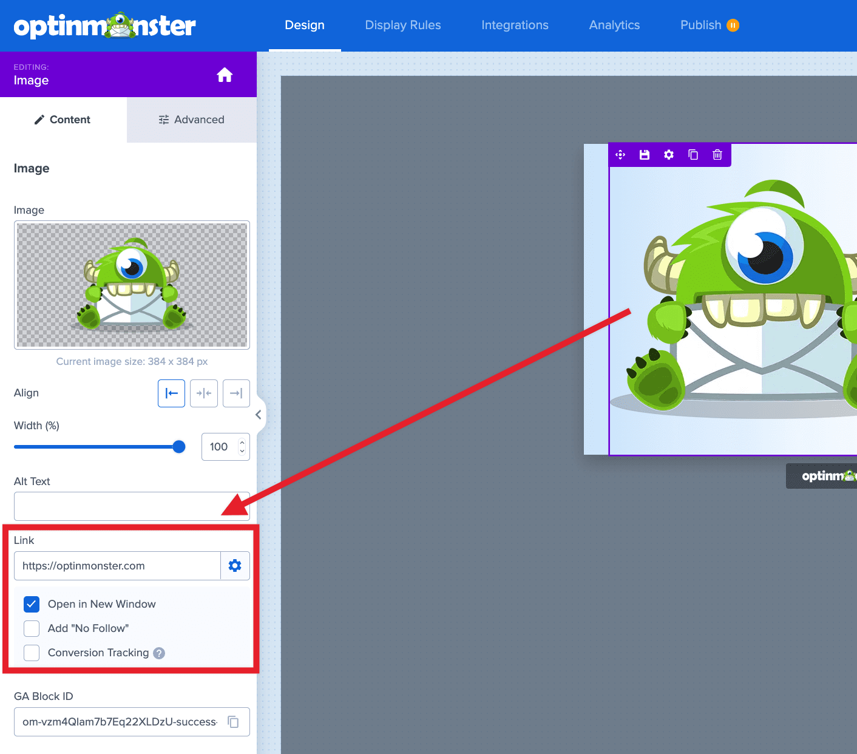The image size is (857, 754).
Task: Disable Open in New Window
Action: (x=31, y=604)
